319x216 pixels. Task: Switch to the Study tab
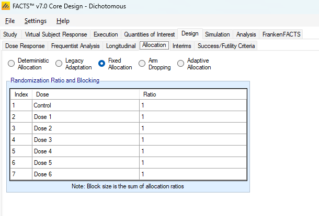pyautogui.click(x=10, y=34)
